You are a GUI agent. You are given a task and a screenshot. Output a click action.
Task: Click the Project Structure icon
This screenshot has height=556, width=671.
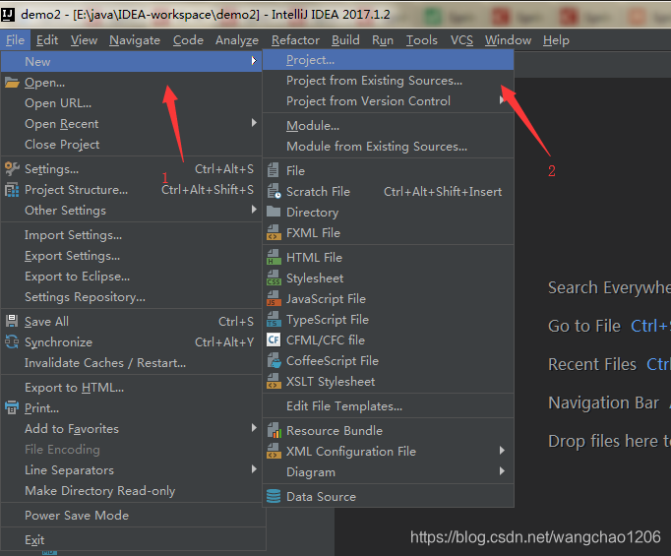click(x=12, y=190)
